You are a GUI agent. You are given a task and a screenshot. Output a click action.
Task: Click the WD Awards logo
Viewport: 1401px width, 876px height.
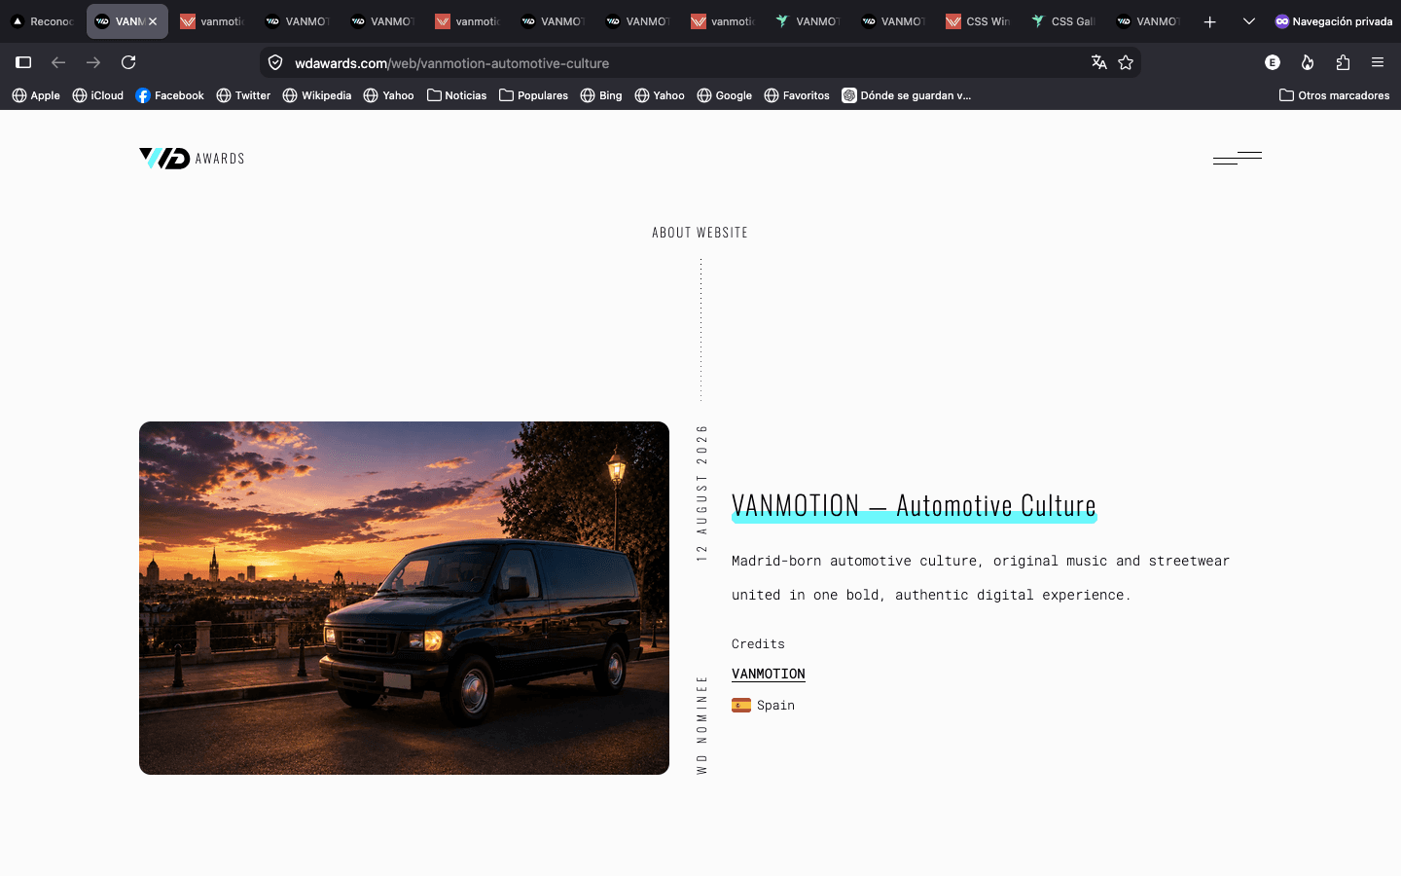(192, 159)
